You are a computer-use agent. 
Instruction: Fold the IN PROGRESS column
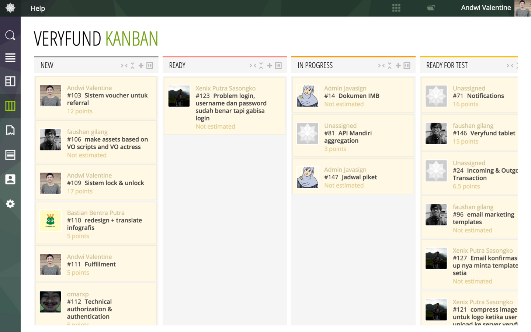point(381,66)
